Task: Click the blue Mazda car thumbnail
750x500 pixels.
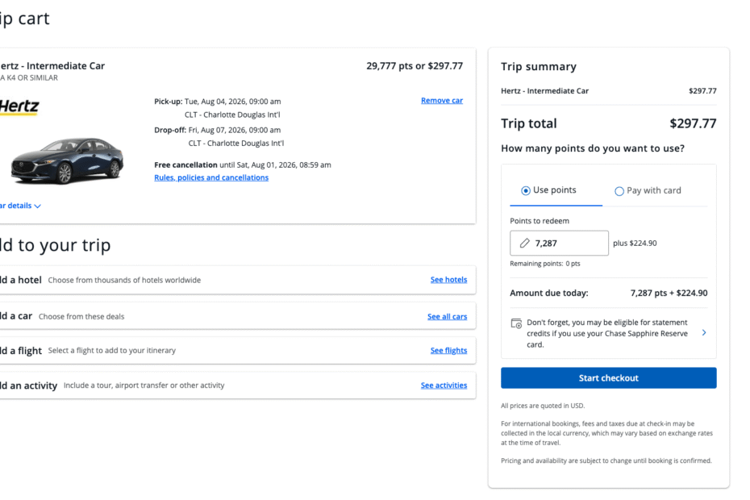Action: point(67,160)
